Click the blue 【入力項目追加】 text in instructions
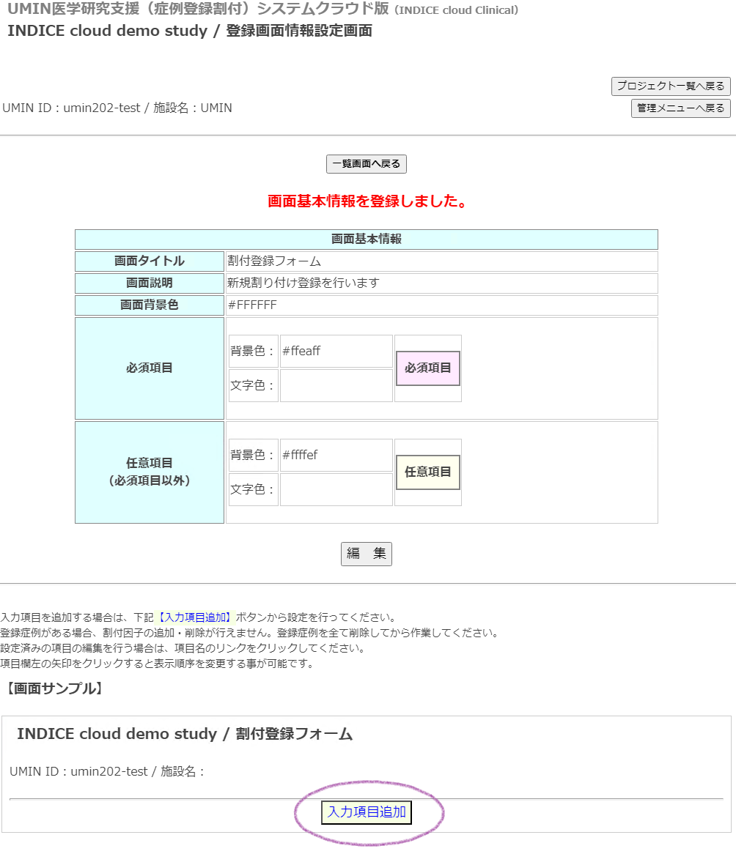Image resolution: width=736 pixels, height=865 pixels. pyautogui.click(x=196, y=617)
